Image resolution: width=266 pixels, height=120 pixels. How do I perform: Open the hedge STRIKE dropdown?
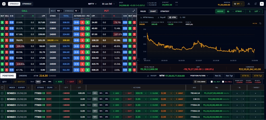pos(240,11)
